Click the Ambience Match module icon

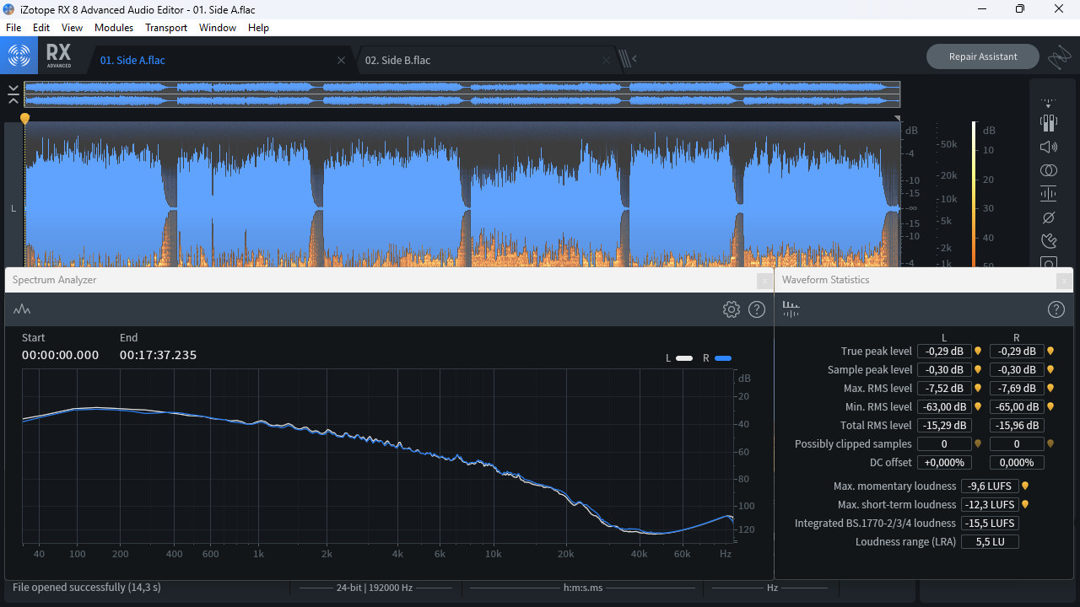(1048, 123)
